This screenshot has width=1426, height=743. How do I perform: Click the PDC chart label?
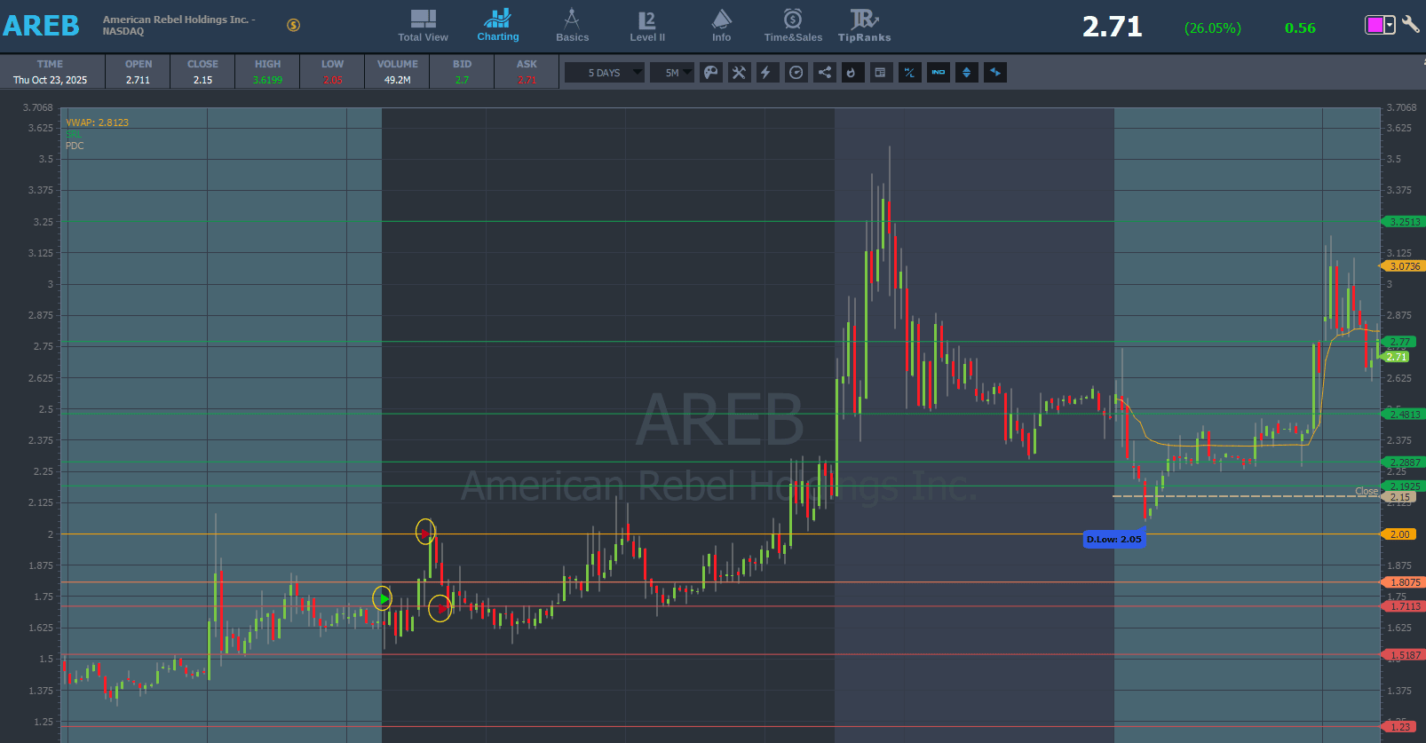[75, 146]
